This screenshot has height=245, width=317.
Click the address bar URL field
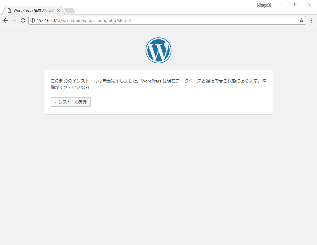167,20
